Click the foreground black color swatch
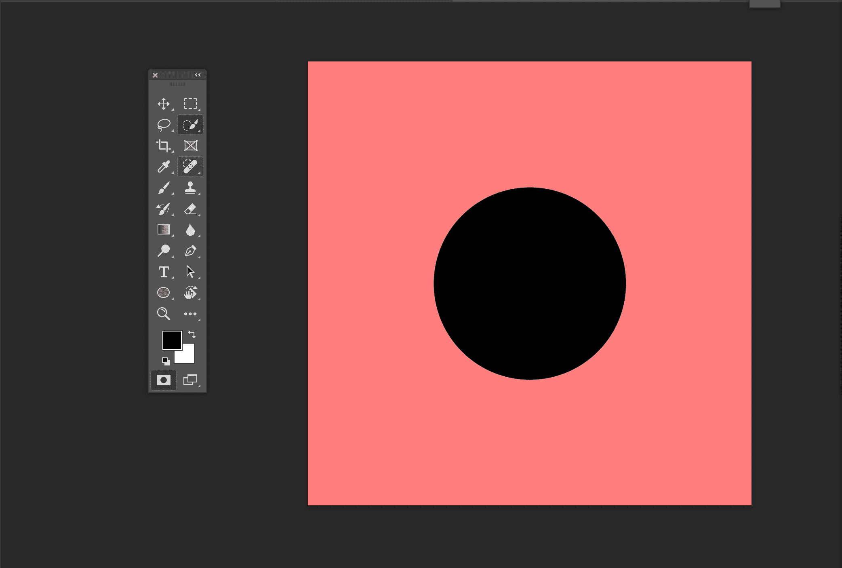This screenshot has height=568, width=842. [172, 340]
